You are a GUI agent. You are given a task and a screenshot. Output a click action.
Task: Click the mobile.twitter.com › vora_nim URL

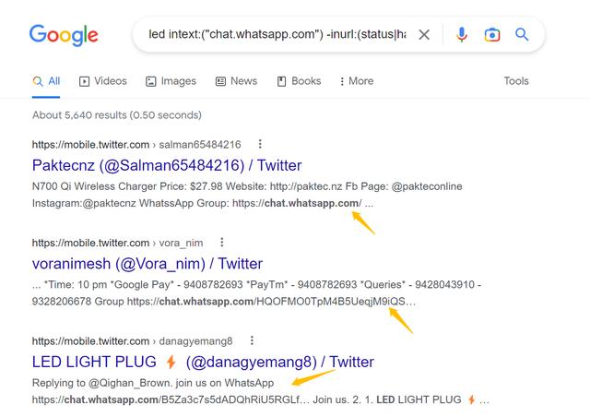click(117, 243)
